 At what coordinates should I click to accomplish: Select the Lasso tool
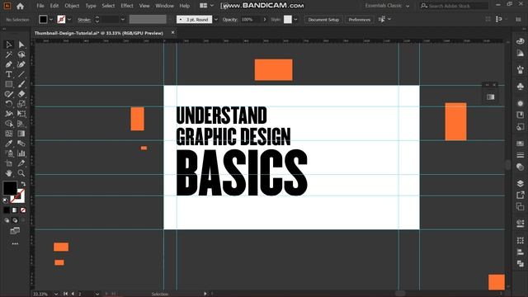point(21,54)
